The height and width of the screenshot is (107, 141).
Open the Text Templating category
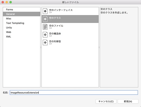tap(22, 23)
